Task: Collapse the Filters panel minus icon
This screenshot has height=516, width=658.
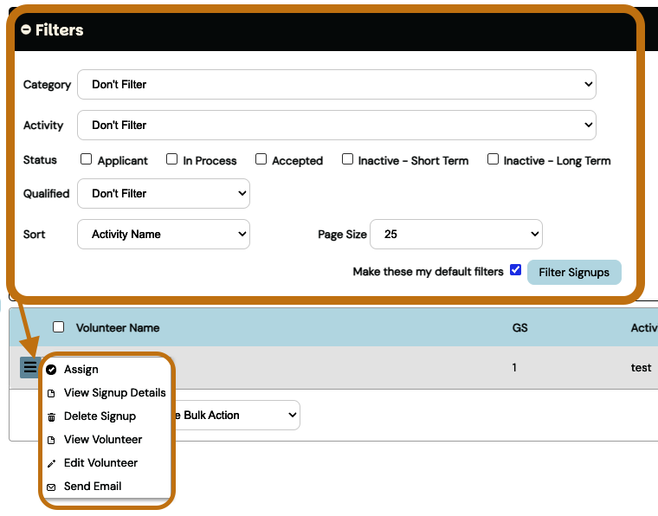Action: point(26,29)
